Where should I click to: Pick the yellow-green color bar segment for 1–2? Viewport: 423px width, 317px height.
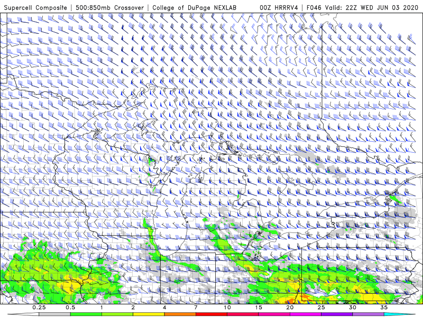point(117,314)
